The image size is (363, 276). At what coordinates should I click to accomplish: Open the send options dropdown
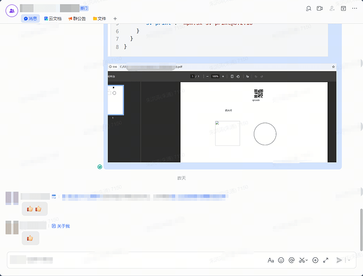tap(349, 260)
